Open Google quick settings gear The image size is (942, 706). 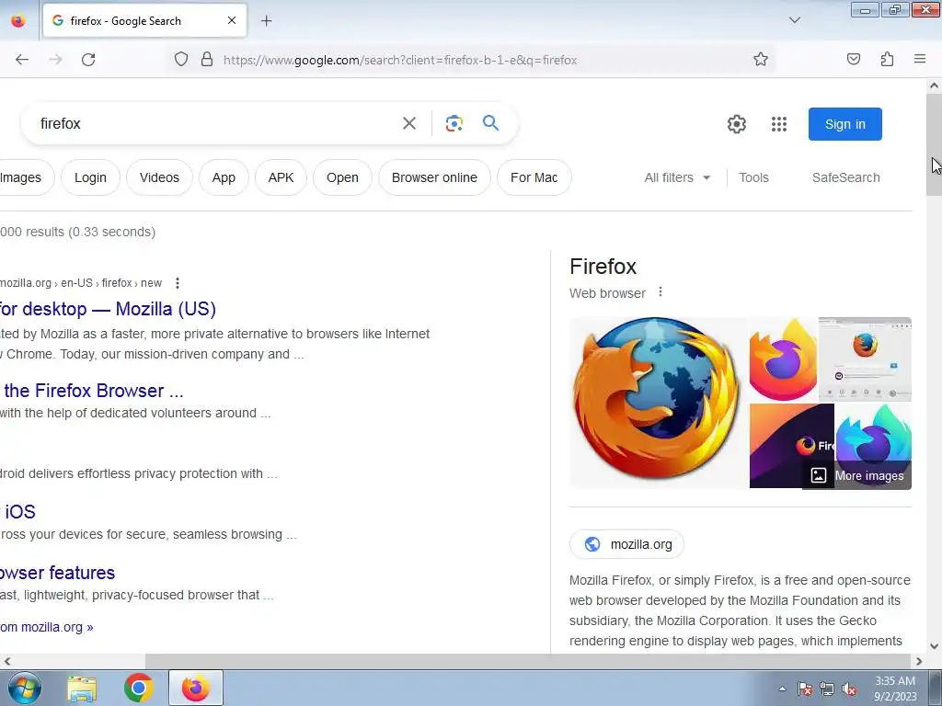(x=737, y=124)
